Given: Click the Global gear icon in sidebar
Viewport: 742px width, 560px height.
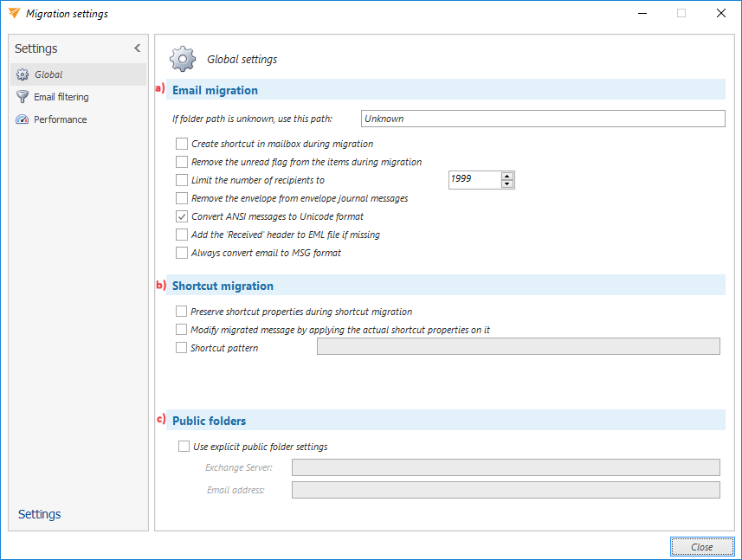Looking at the screenshot, I should click(23, 74).
